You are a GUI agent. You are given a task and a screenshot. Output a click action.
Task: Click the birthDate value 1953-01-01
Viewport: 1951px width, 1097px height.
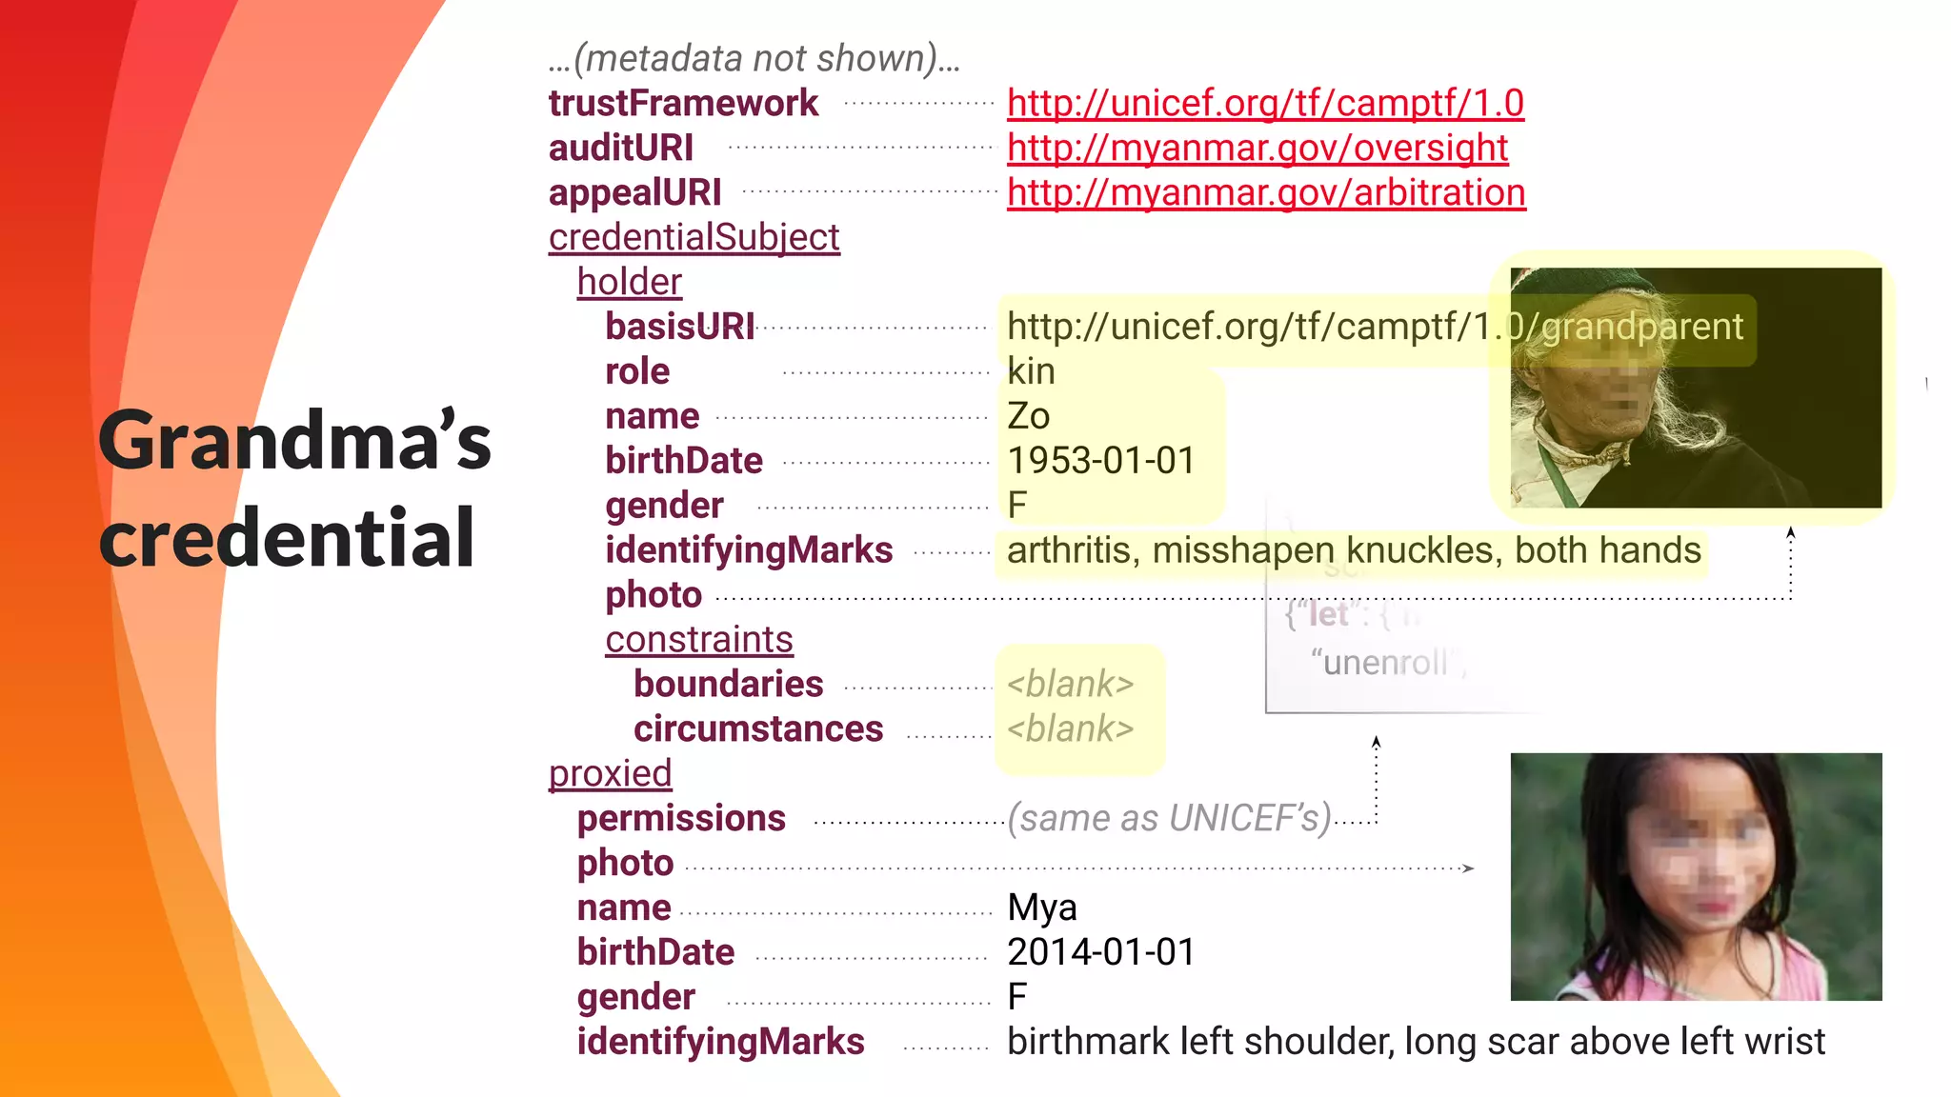pyautogui.click(x=1101, y=462)
